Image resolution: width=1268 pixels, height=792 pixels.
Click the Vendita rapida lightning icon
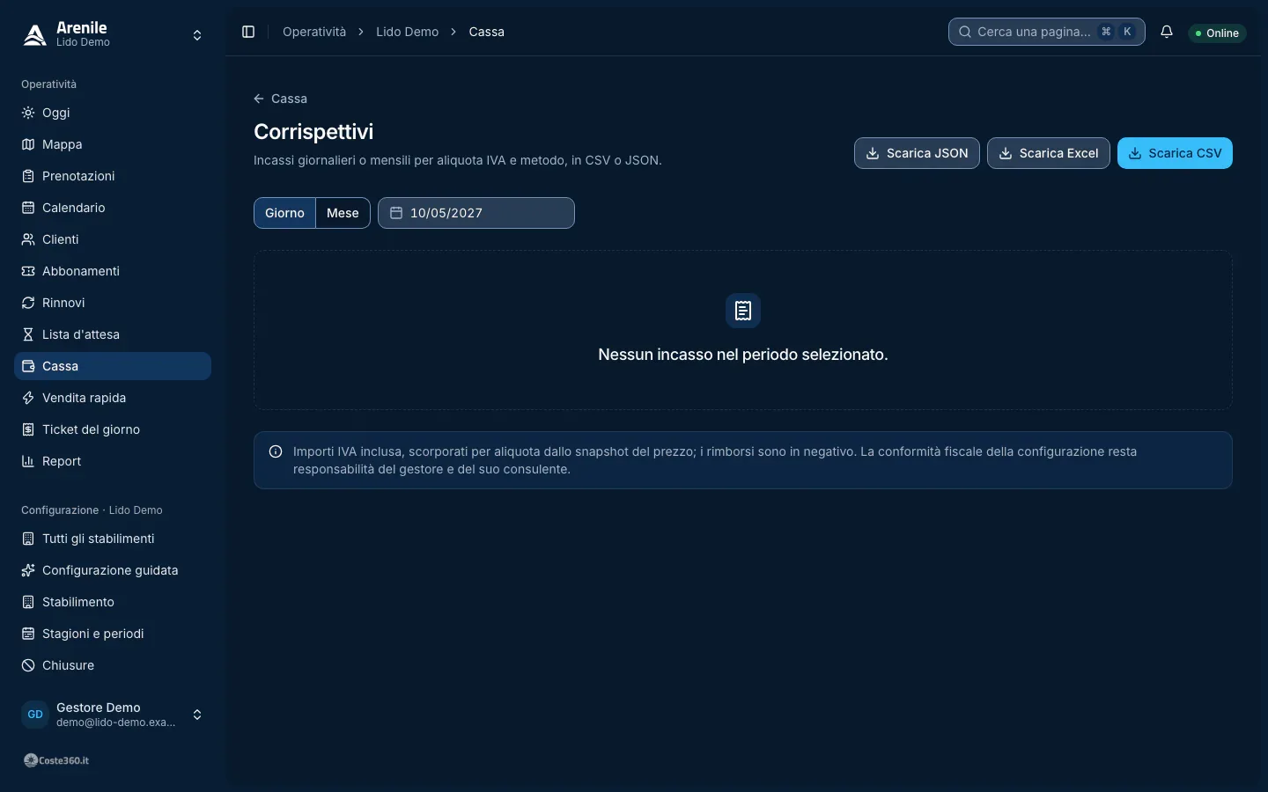point(28,398)
